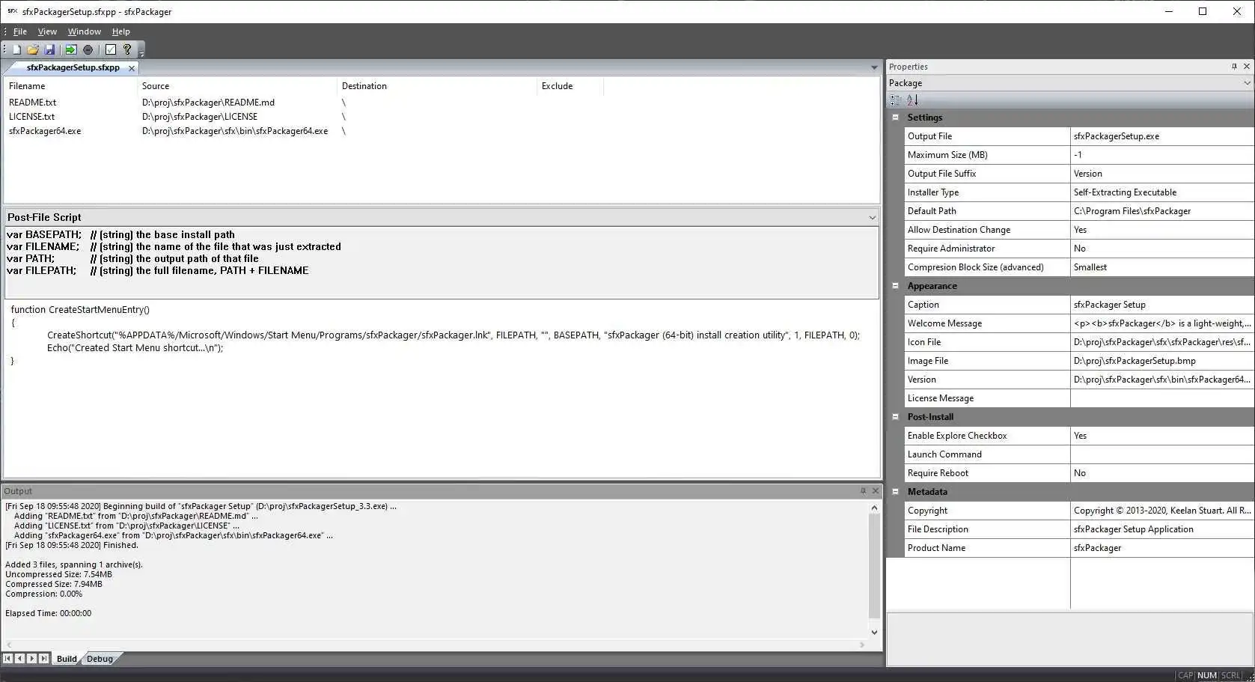Pin the Properties panel
Screen dimensions: 1255x682
(1234, 67)
